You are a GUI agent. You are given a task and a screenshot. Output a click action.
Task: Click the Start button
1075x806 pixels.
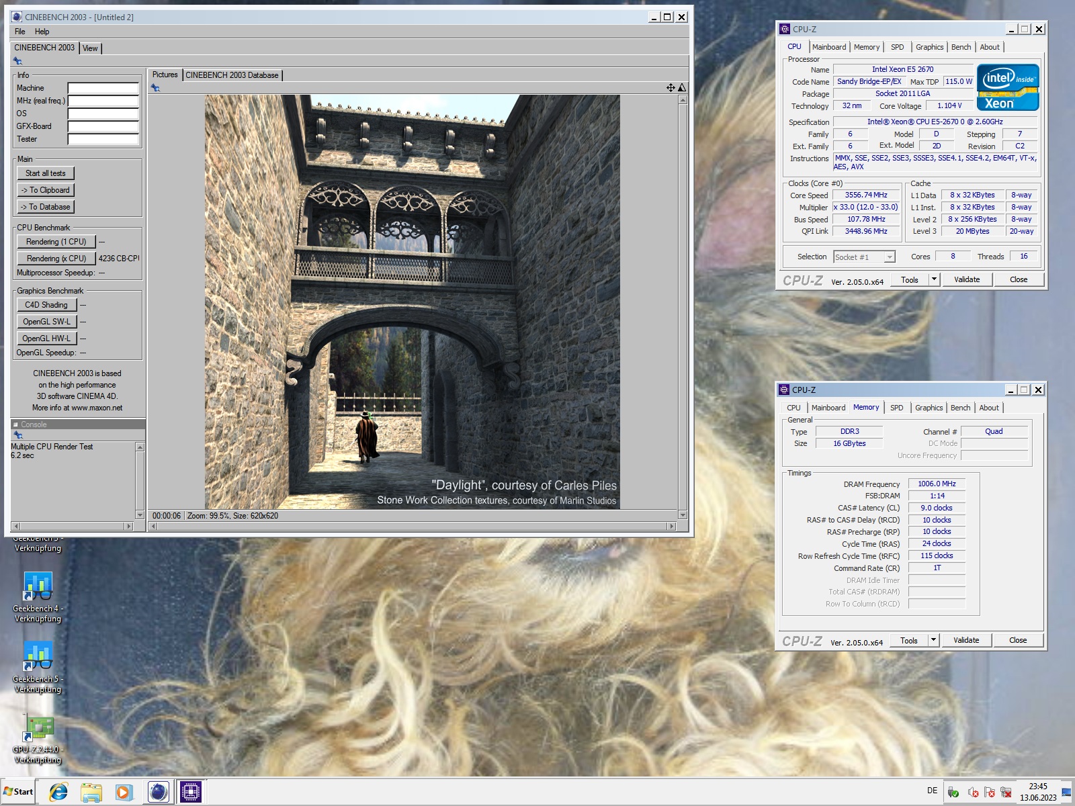click(18, 791)
